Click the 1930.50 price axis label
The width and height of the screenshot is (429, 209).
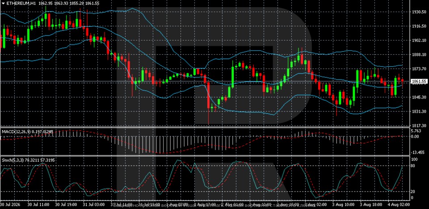tap(419, 12)
